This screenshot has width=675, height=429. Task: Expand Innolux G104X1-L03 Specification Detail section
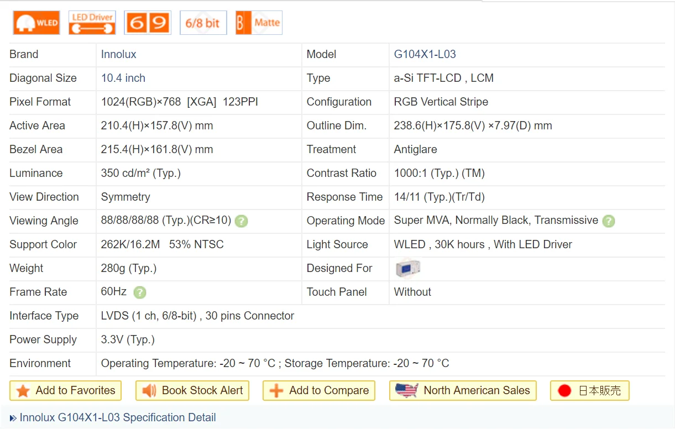(x=118, y=417)
